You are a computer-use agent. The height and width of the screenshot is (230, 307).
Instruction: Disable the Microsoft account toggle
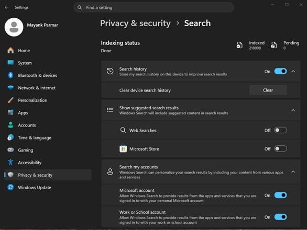point(280,195)
